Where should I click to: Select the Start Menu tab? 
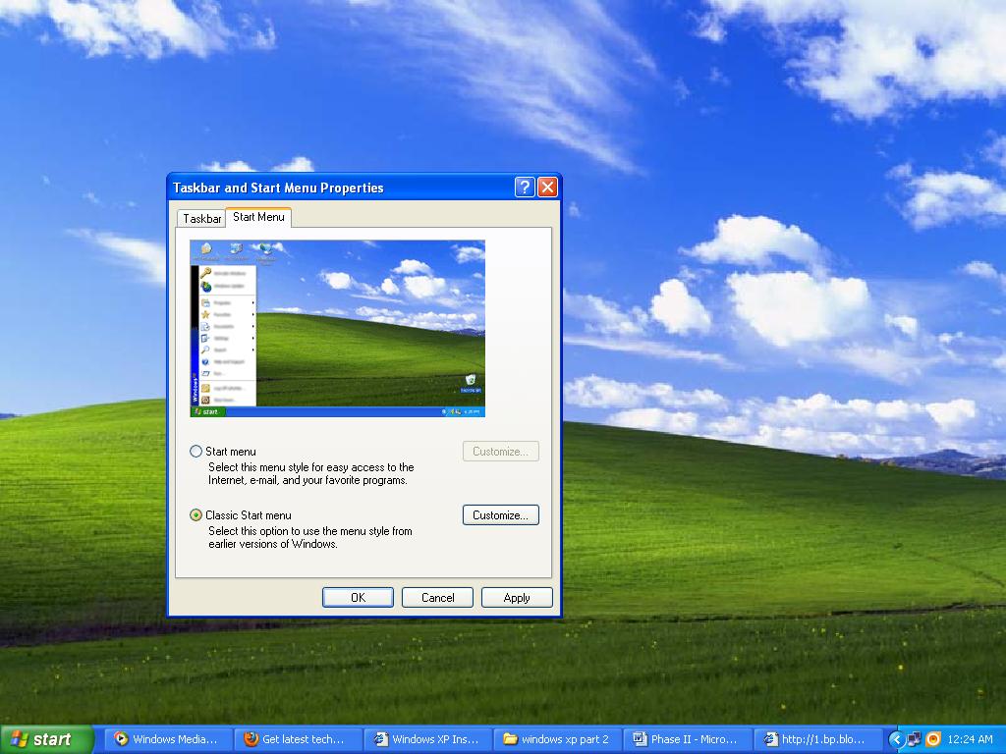pyautogui.click(x=258, y=217)
